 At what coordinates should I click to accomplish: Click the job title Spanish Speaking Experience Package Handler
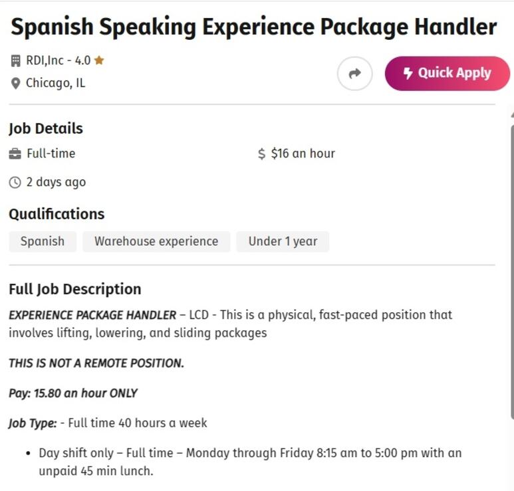click(254, 27)
